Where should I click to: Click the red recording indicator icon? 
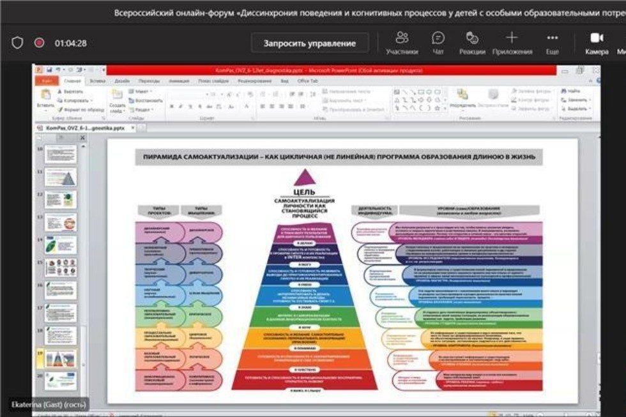tap(39, 43)
